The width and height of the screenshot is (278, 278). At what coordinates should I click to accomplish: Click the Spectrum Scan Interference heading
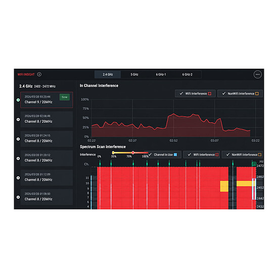pos(103,147)
